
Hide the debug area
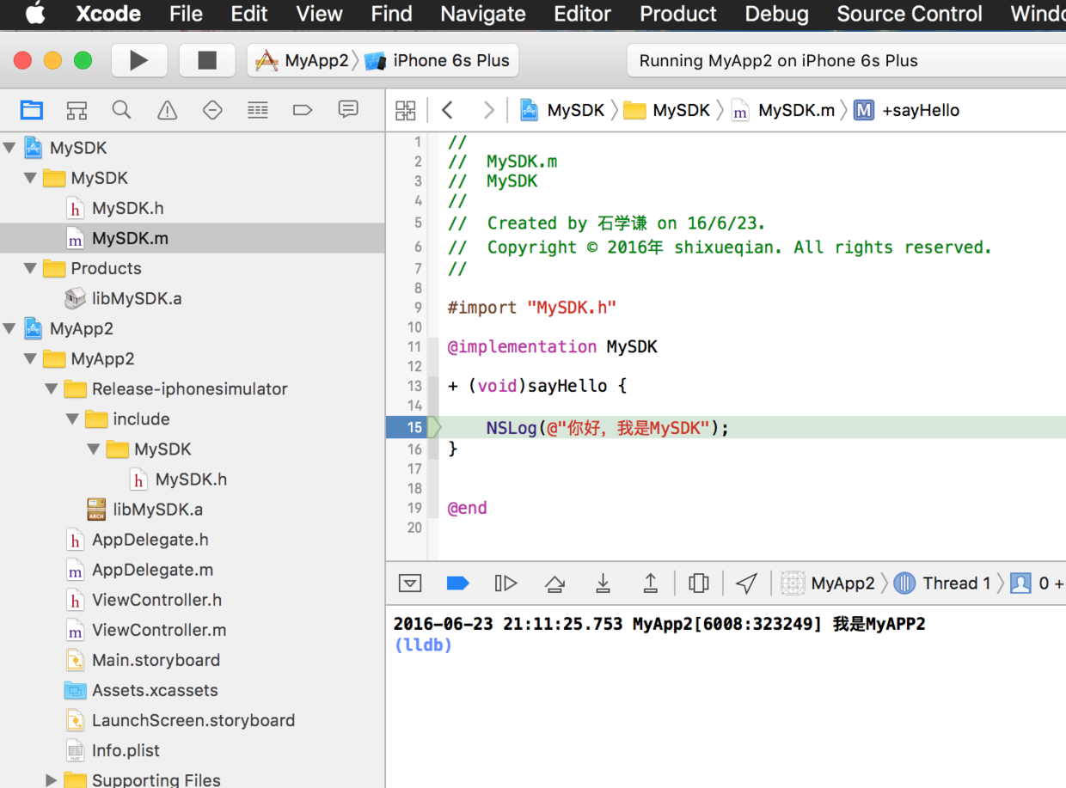410,583
